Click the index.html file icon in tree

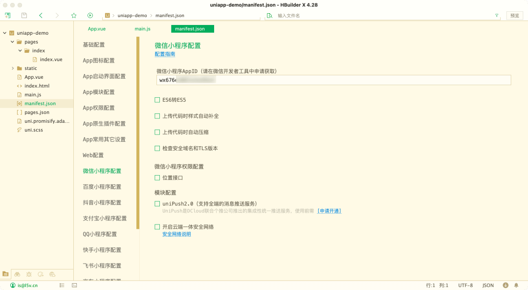tap(19, 86)
